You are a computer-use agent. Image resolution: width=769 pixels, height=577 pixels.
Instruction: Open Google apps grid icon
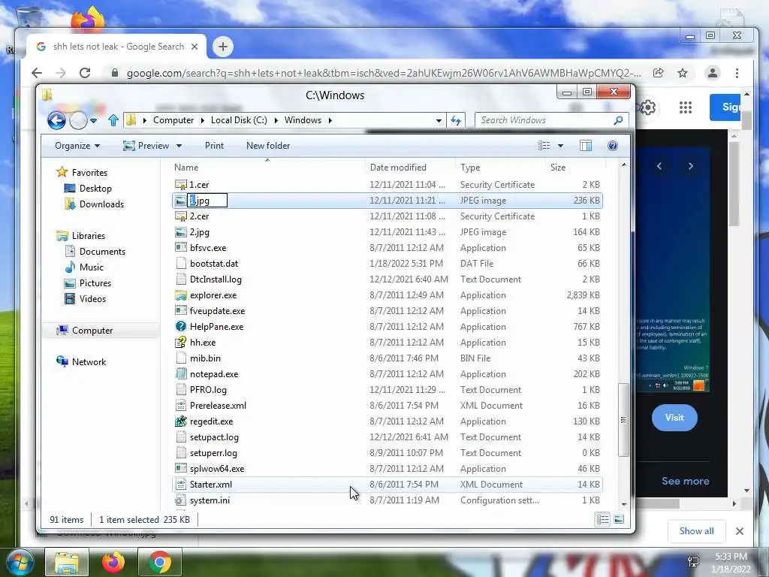[x=685, y=107]
